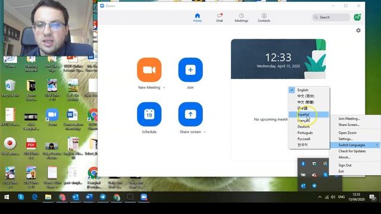
Task: Select English in the language list
Action: 309,90
